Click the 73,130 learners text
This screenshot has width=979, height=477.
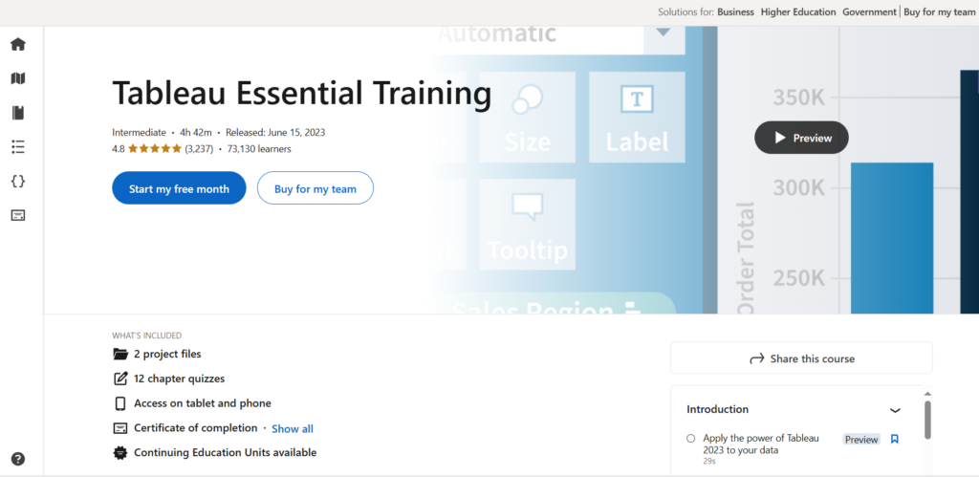(x=259, y=148)
